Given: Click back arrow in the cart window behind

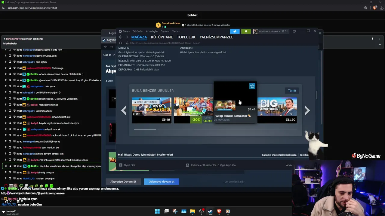Looking at the screenshot, I should tap(106, 46).
